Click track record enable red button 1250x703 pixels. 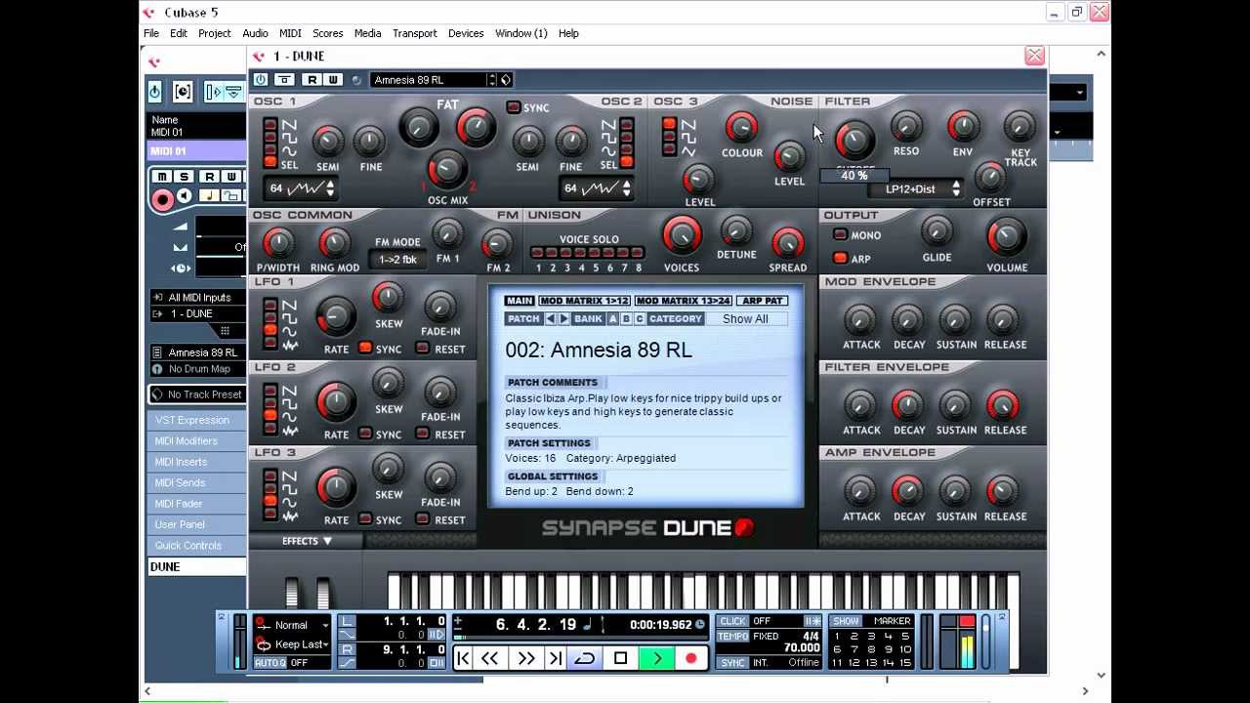[x=162, y=200]
